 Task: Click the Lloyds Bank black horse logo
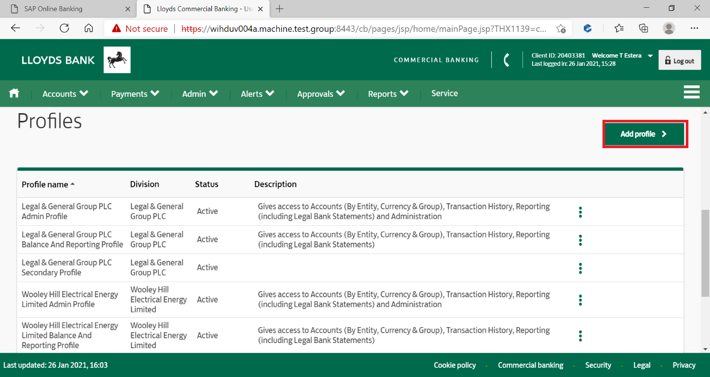pyautogui.click(x=117, y=60)
